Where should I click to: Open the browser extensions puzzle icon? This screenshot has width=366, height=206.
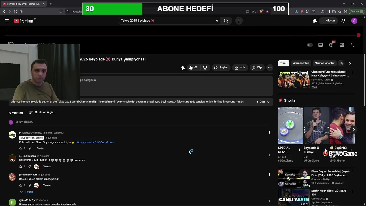(x=308, y=11)
